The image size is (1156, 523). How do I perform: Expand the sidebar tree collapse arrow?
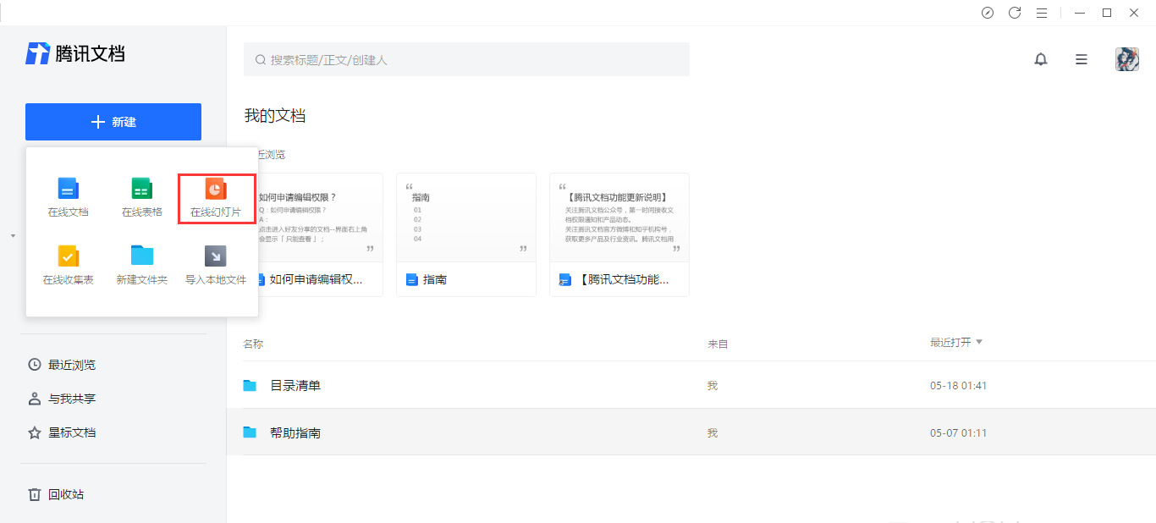14,235
